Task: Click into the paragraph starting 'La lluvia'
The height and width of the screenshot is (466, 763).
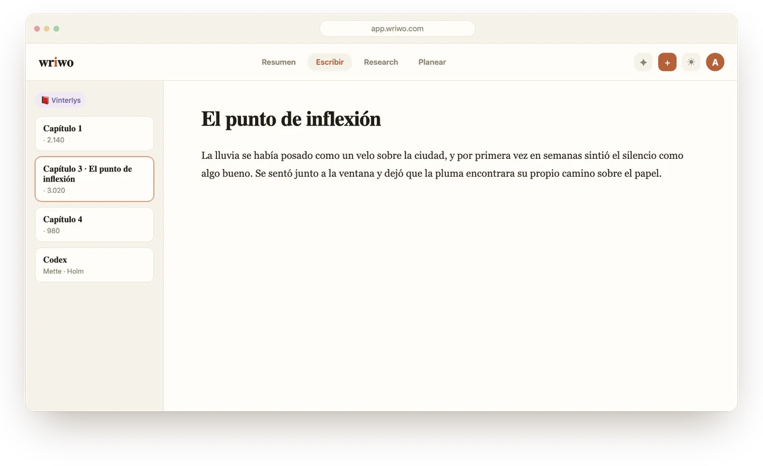Action: [442, 165]
